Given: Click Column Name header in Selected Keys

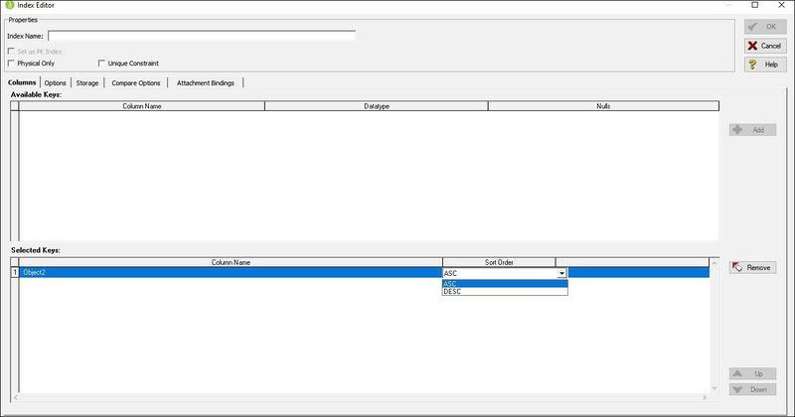Looking at the screenshot, I should [x=231, y=262].
